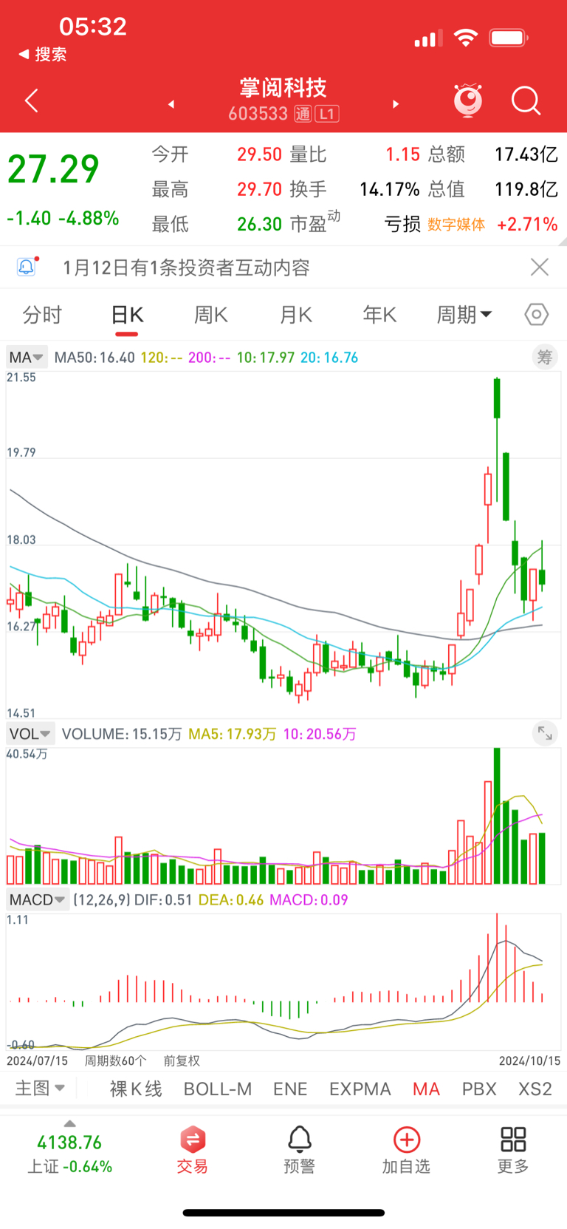Select XS2 indicator
Image resolution: width=567 pixels, height=1229 pixels.
(535, 1089)
